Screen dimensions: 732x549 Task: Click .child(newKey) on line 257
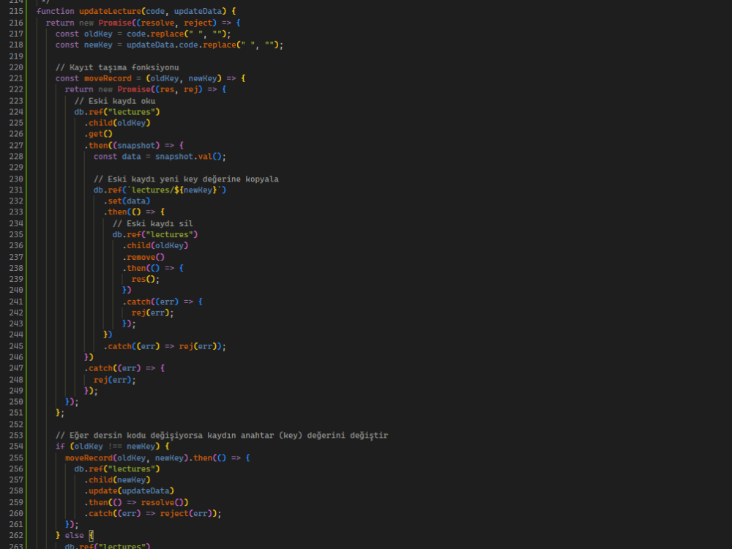pos(117,480)
